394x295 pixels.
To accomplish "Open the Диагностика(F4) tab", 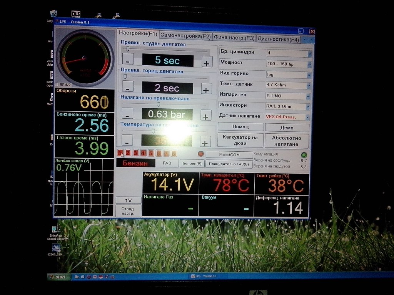I will pos(278,39).
